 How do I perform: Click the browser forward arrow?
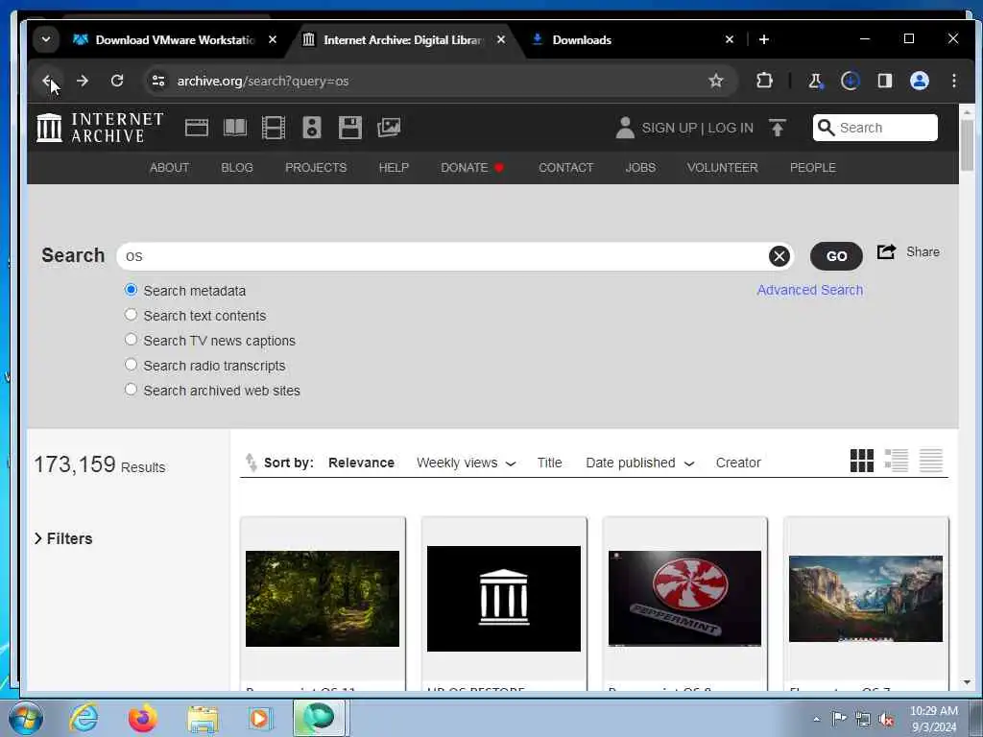(83, 81)
